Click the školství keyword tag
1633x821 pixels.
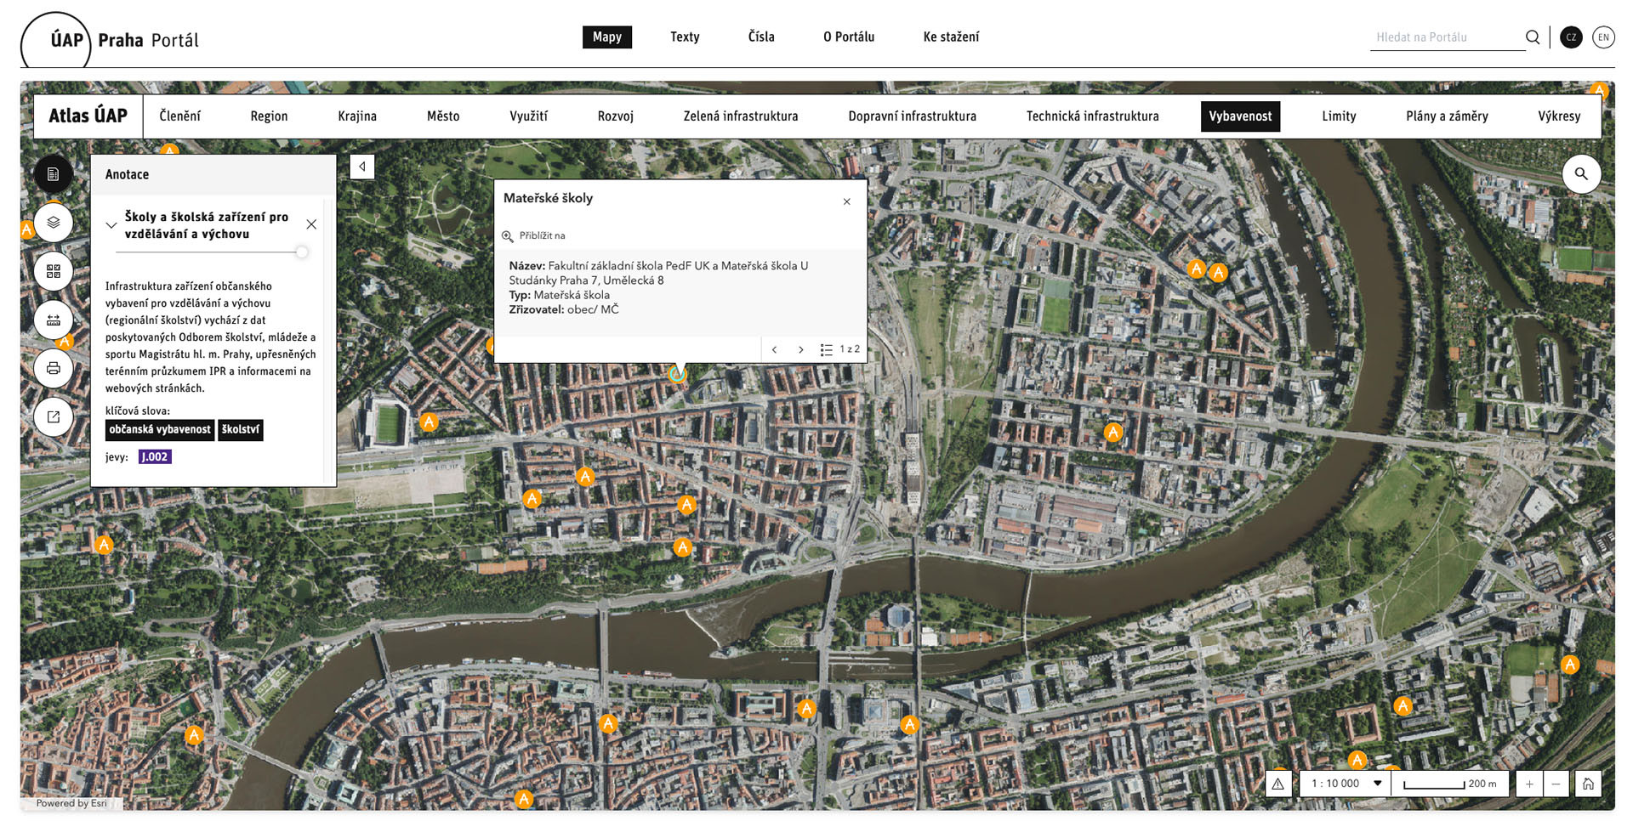(241, 430)
